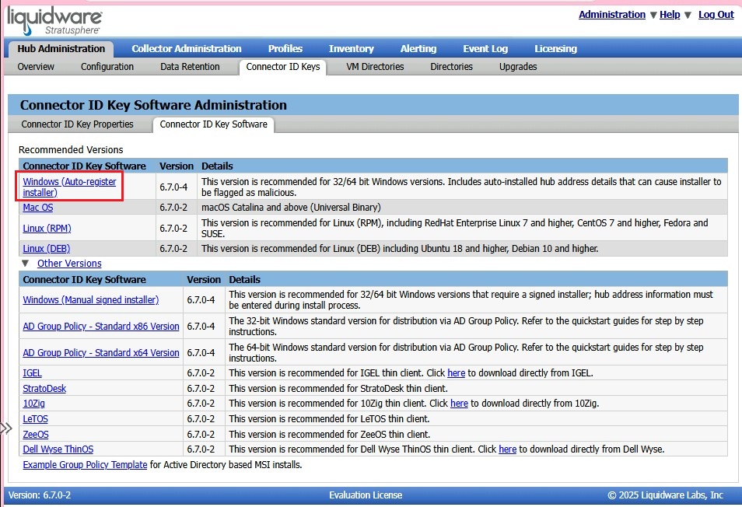Open the Profiles tab
Screen dimensions: 742x507
pyautogui.click(x=285, y=49)
